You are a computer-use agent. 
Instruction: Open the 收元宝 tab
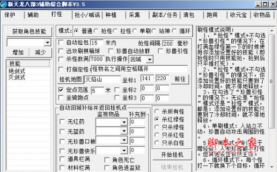click(239, 15)
